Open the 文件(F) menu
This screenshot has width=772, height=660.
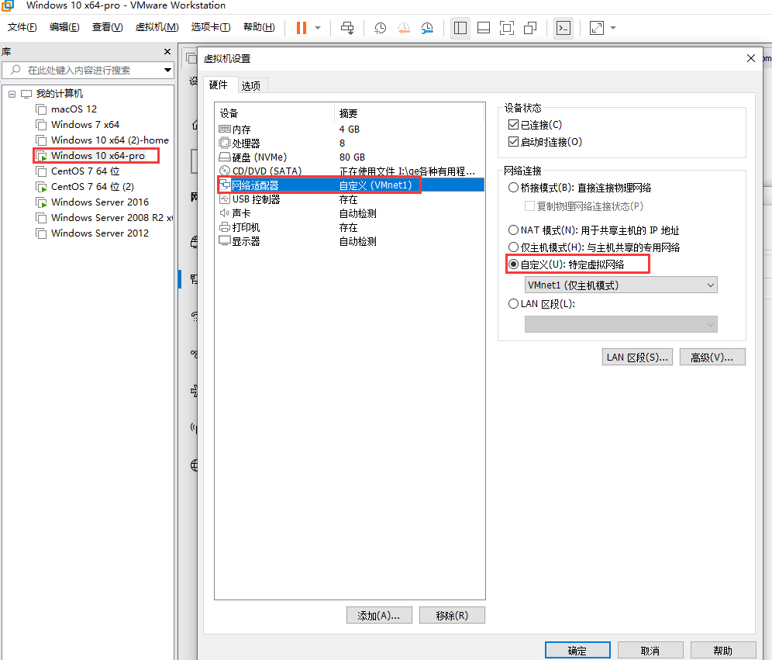coord(22,27)
